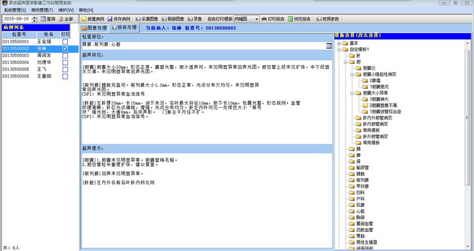Check print box for 刘德华
Image resolution: width=474 pixels, height=251 pixels.
click(65, 62)
